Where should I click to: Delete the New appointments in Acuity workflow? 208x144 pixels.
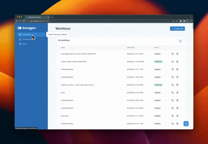(177, 54)
